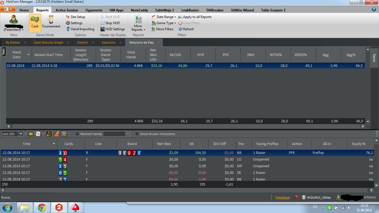
Task: Refresh the report
Action: [186, 29]
